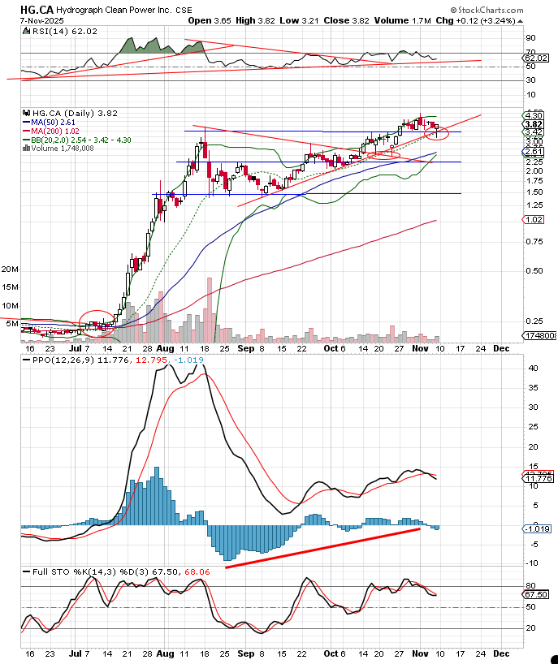The width and height of the screenshot is (558, 664).
Task: Click the bold 3.82 last price tag
Action: [534, 124]
